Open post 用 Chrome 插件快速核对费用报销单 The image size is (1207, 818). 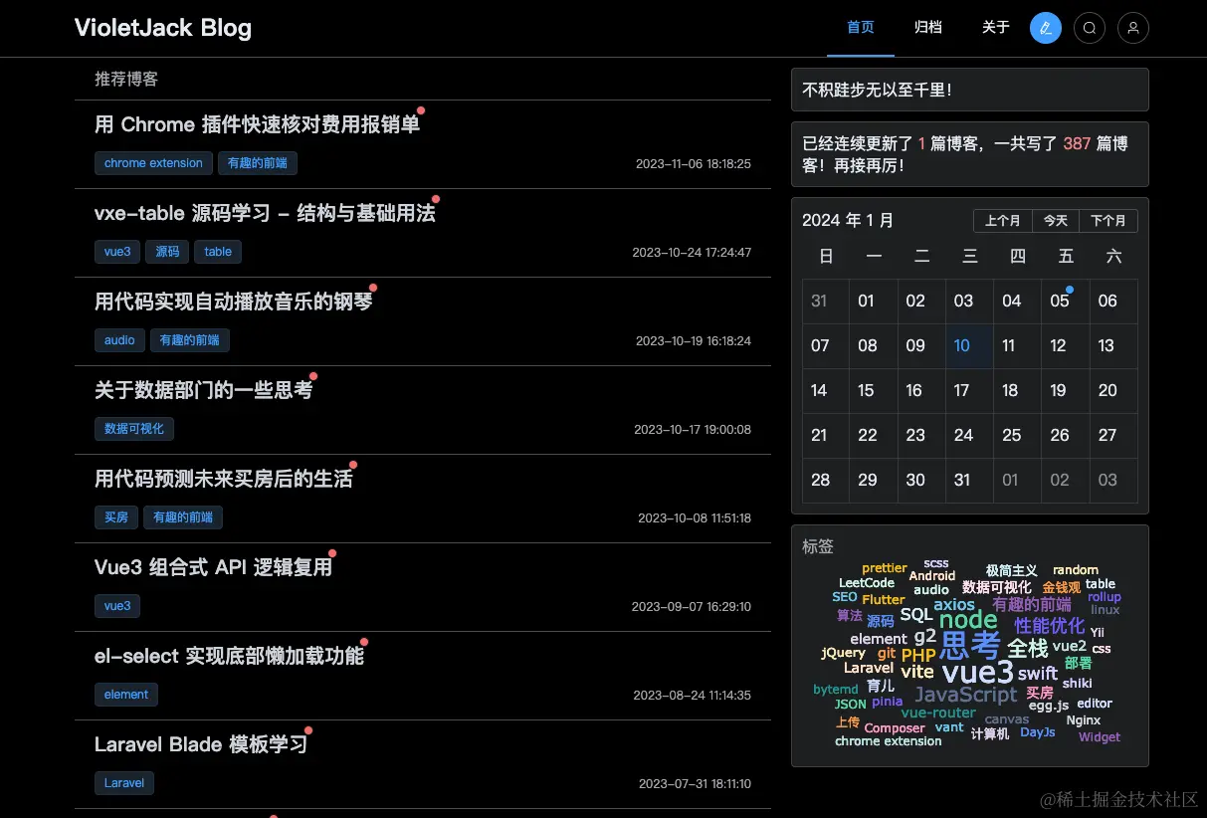255,124
